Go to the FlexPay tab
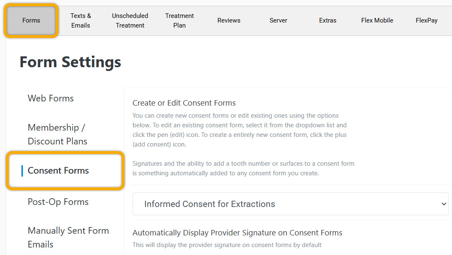The height and width of the screenshot is (255, 452). (x=426, y=20)
